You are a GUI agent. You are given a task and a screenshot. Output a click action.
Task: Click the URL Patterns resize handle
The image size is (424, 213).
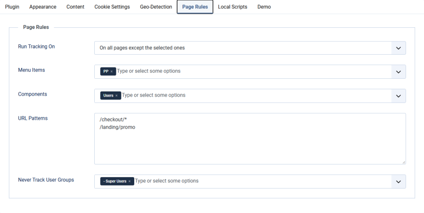[404, 162]
